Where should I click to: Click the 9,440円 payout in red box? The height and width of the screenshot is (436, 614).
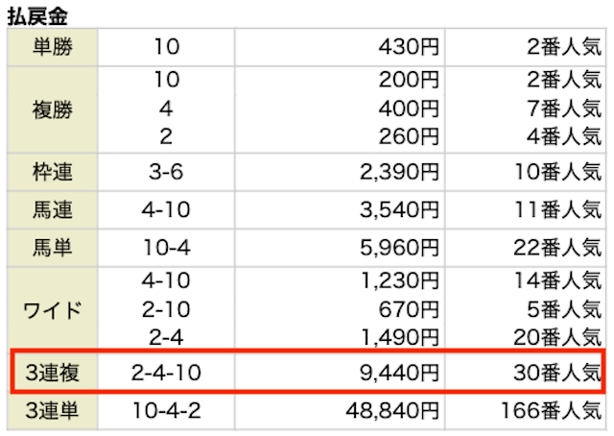[x=393, y=373]
